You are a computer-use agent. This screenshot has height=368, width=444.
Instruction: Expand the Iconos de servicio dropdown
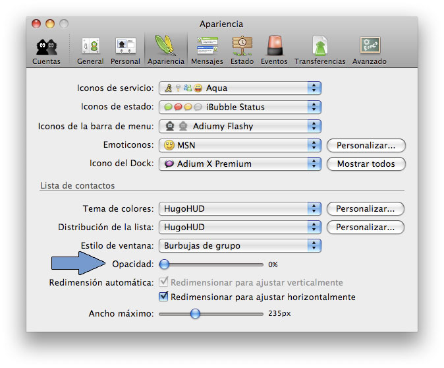(240, 88)
